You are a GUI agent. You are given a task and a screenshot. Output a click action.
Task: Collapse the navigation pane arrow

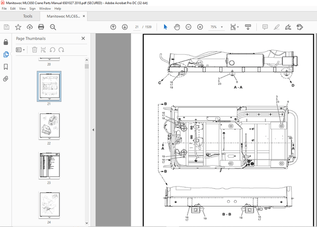[x=93, y=130]
